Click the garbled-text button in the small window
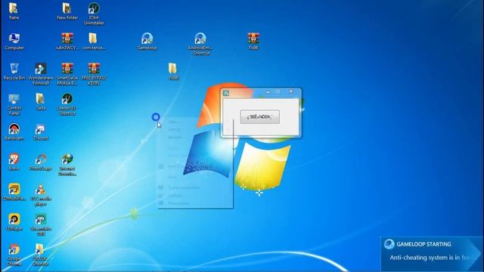Image resolution: width=484 pixels, height=272 pixels. (260, 117)
